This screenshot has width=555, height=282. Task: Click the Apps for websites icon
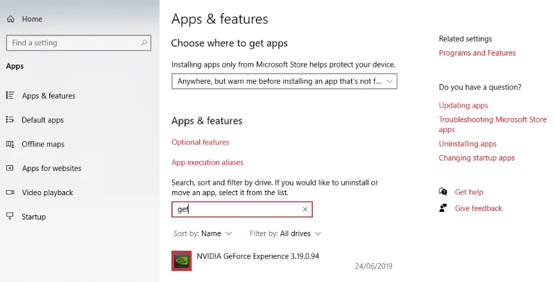10,168
